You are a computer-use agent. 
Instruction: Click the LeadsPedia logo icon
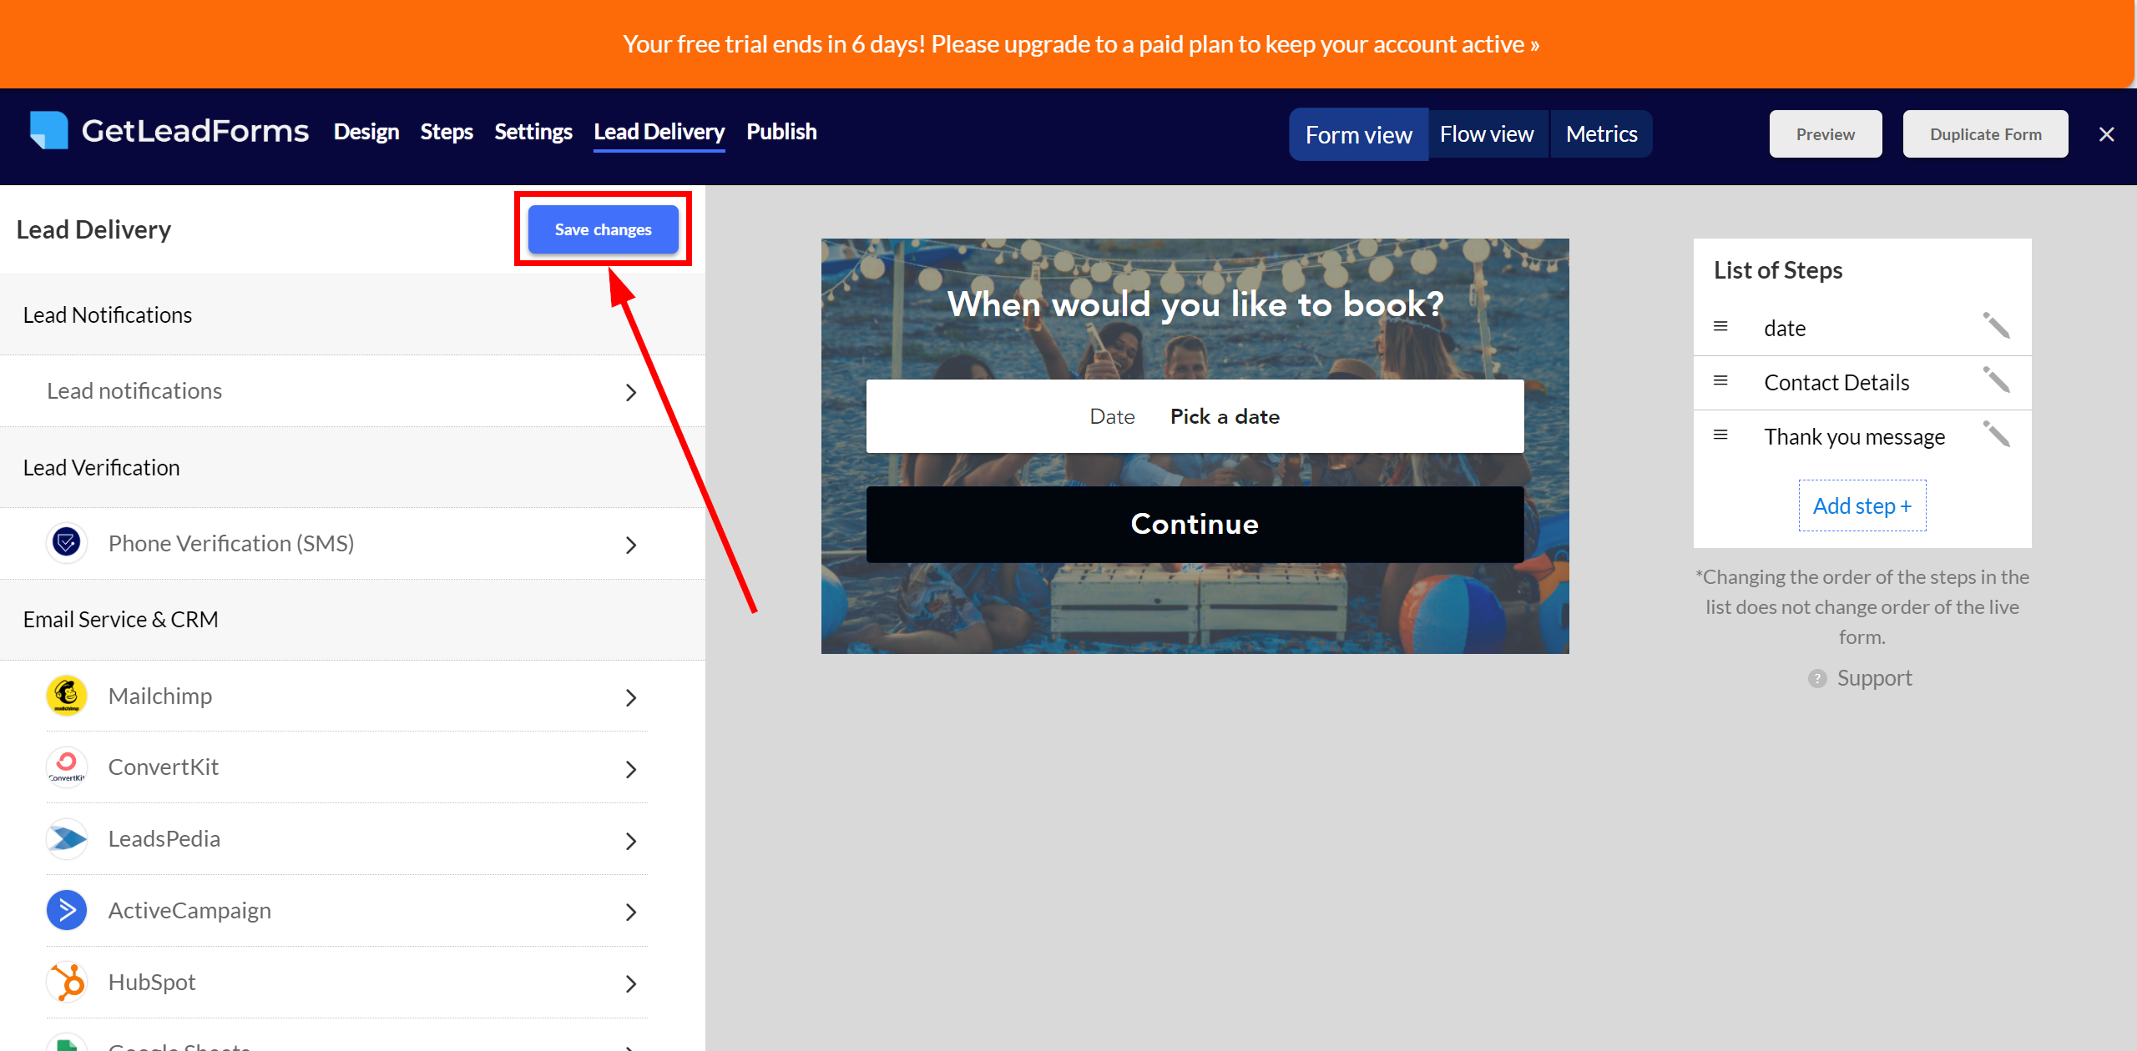pyautogui.click(x=67, y=839)
